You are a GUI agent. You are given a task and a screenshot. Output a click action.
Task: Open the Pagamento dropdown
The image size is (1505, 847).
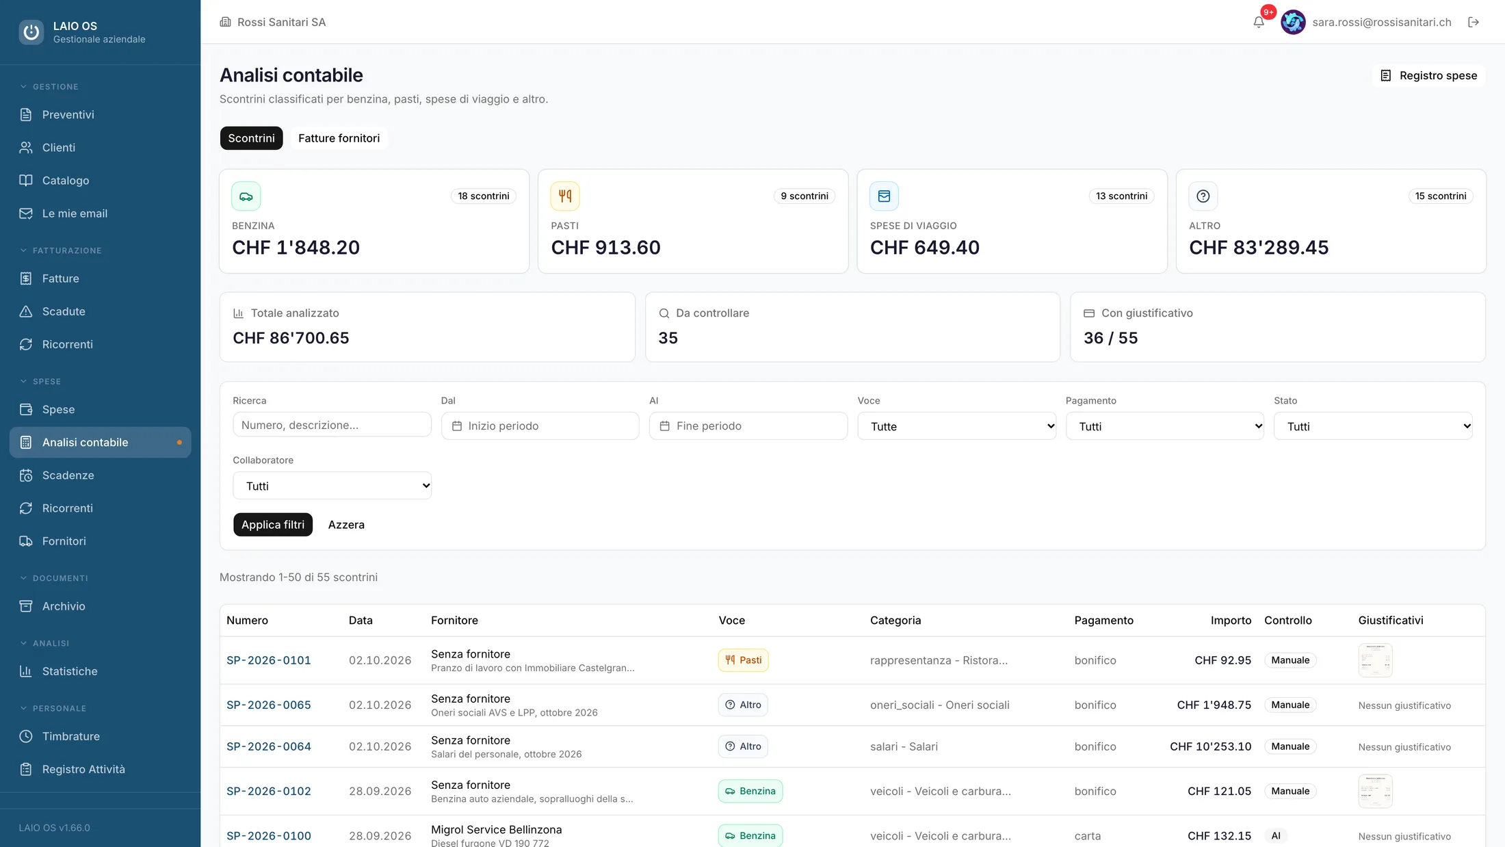(x=1164, y=426)
